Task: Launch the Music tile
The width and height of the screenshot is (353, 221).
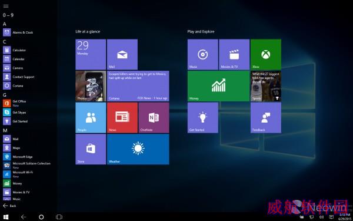Action: (202, 54)
